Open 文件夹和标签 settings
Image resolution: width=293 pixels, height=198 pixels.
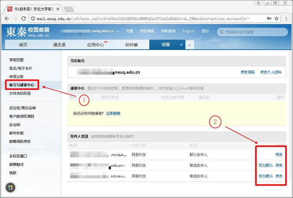click(20, 93)
